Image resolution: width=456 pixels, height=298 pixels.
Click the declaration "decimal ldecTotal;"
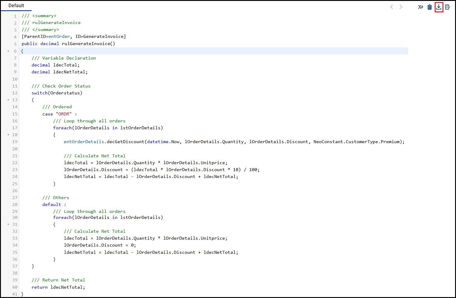(56, 65)
